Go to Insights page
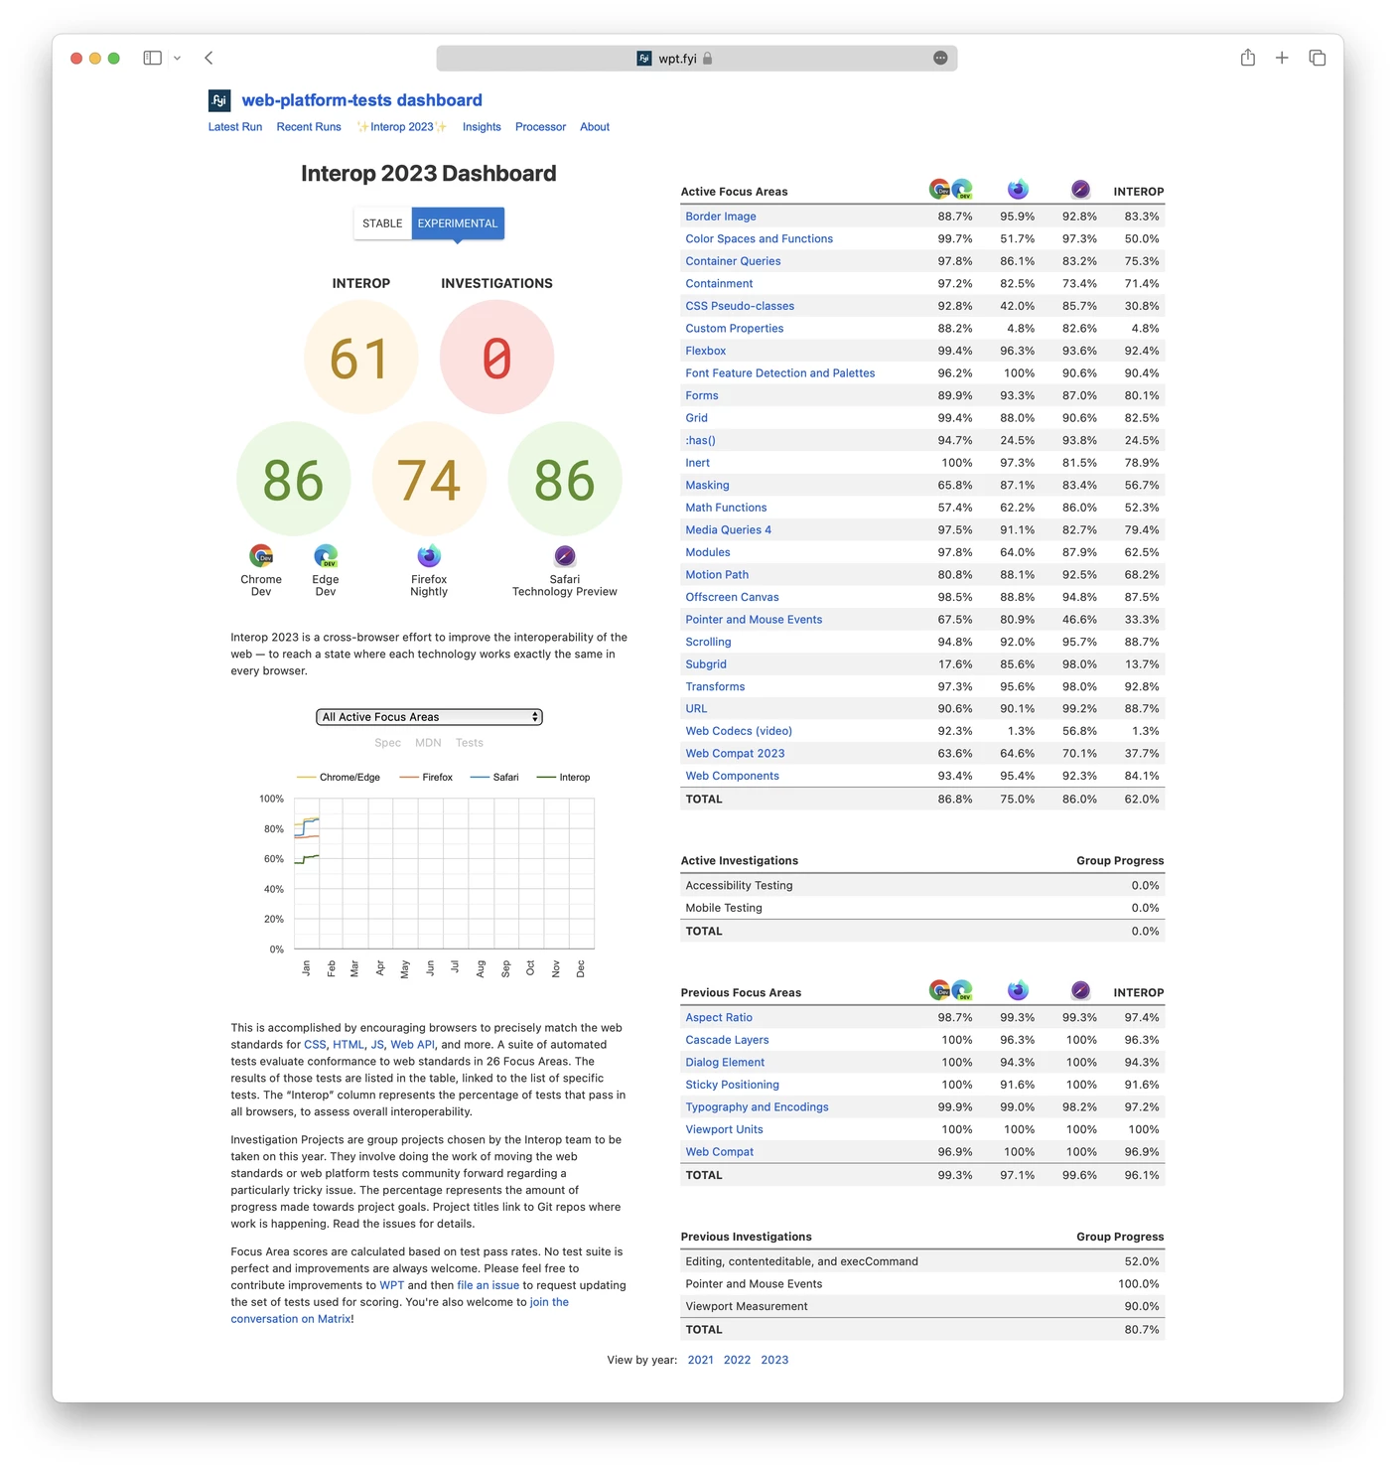1396x1465 pixels. 482,127
